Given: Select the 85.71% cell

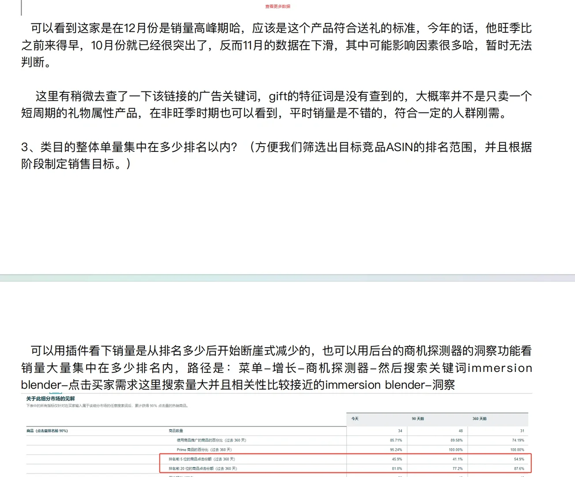Looking at the screenshot, I should click(x=396, y=440).
